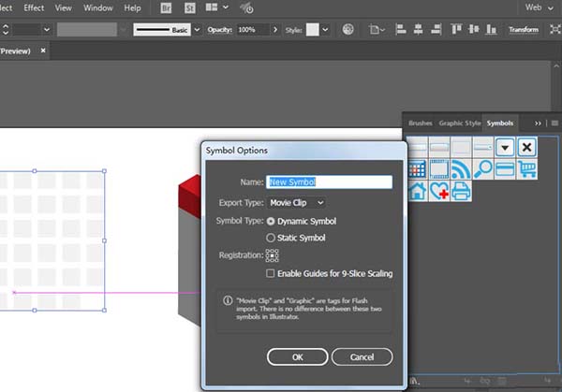
Task: Choose the magnifying glass search symbol
Action: [x=483, y=169]
